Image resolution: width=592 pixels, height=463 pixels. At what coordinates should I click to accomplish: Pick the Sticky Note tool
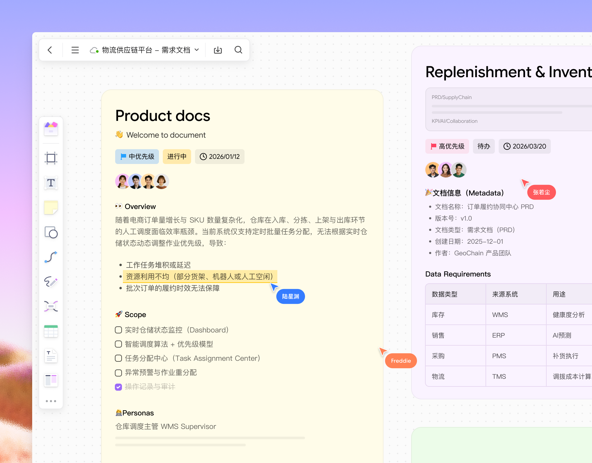pyautogui.click(x=51, y=207)
